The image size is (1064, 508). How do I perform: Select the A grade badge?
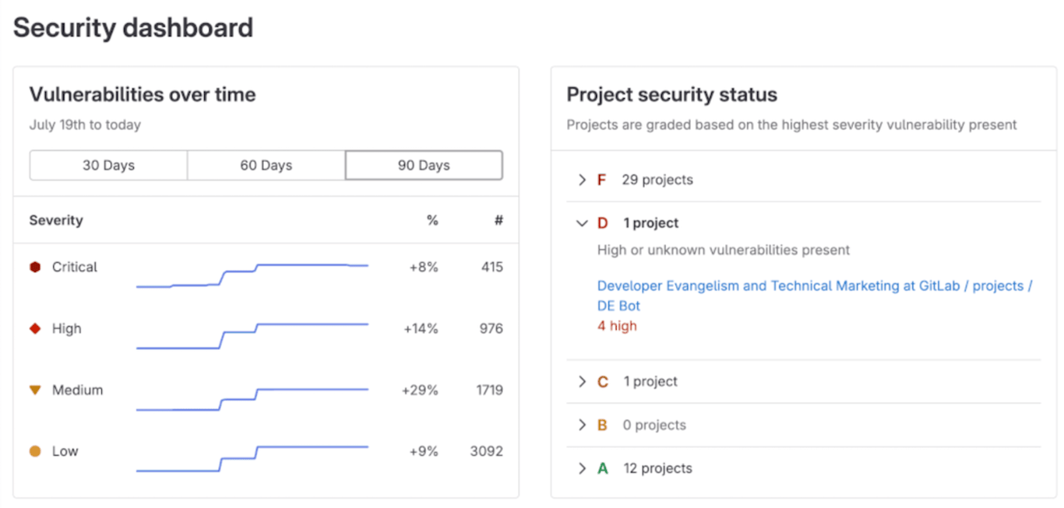coord(604,468)
